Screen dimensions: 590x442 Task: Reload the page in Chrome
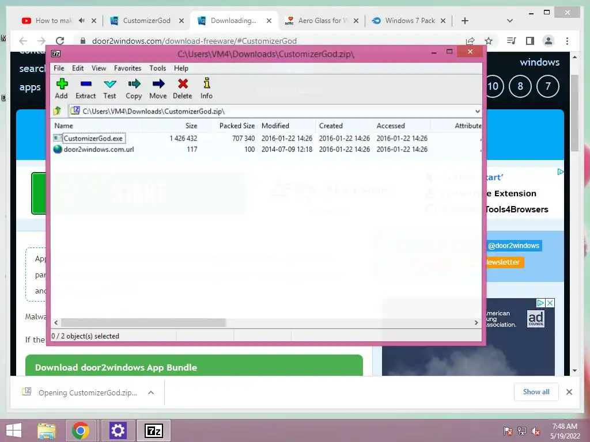(60, 41)
